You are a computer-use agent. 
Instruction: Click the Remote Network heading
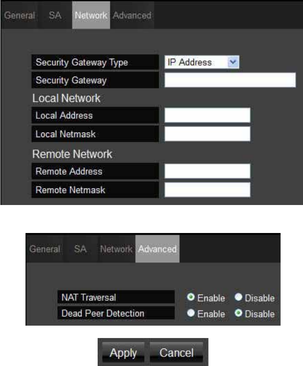[x=72, y=154]
